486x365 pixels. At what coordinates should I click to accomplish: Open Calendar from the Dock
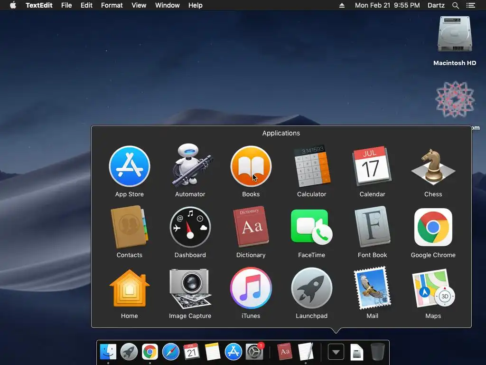(192, 352)
